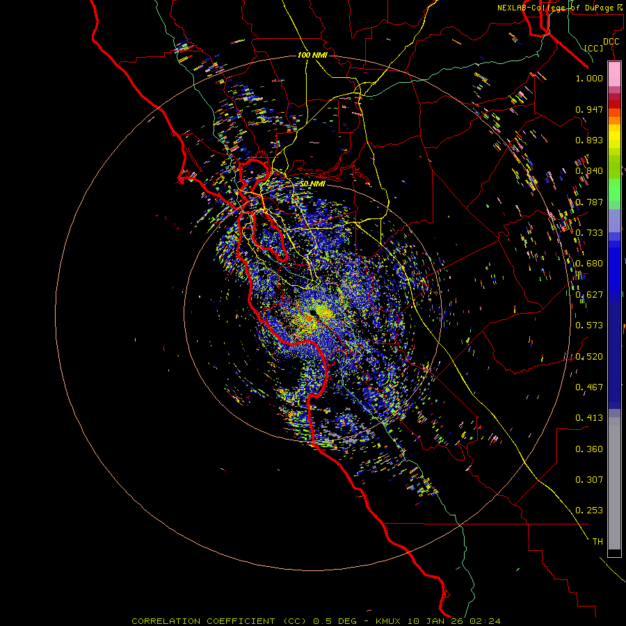Click the 0.627 scale value
The width and height of the screenshot is (626, 626).
click(x=589, y=295)
